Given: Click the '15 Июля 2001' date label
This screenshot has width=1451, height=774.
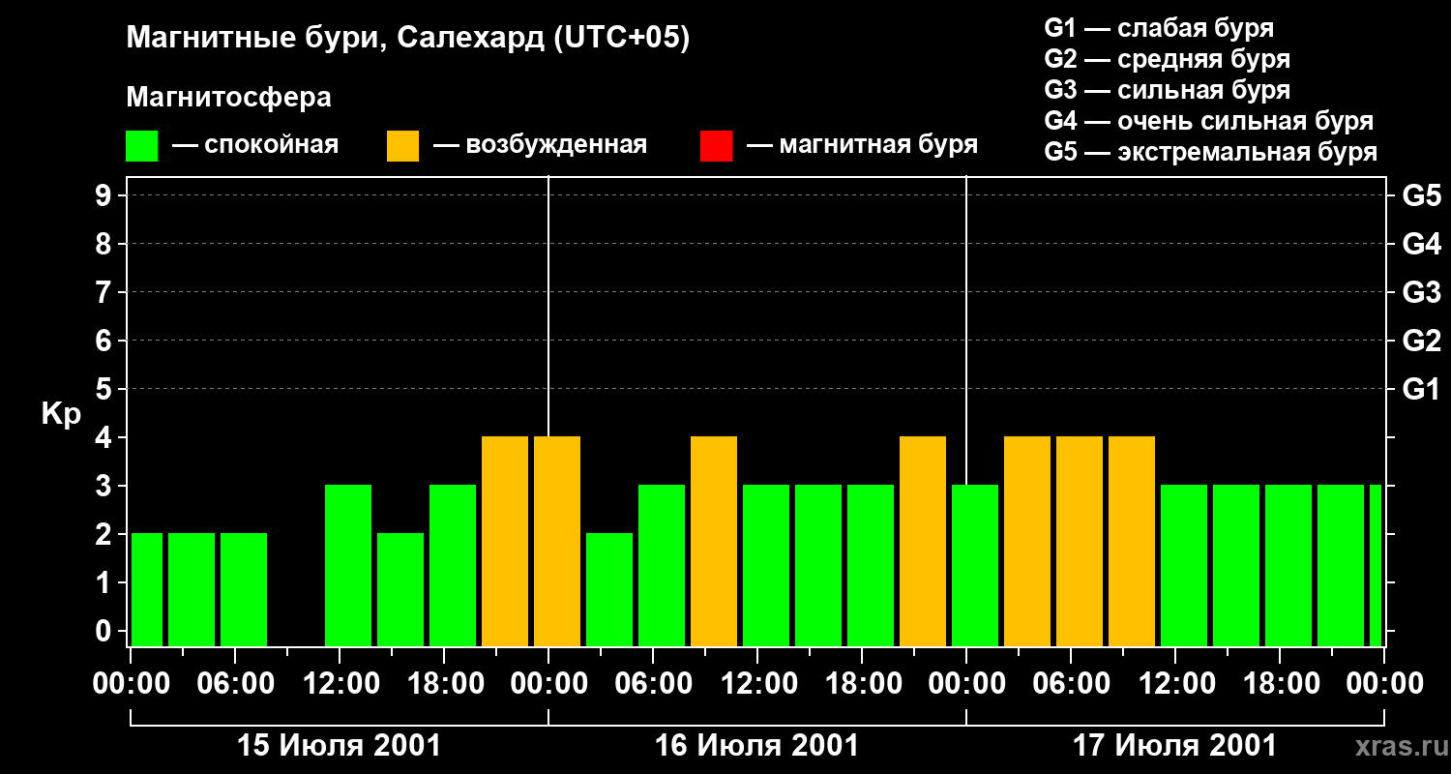Looking at the screenshot, I should point(340,746).
